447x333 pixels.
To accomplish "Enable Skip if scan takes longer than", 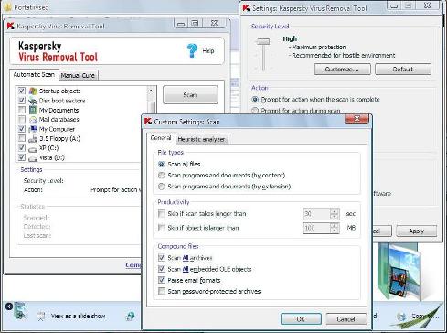I will (x=162, y=214).
